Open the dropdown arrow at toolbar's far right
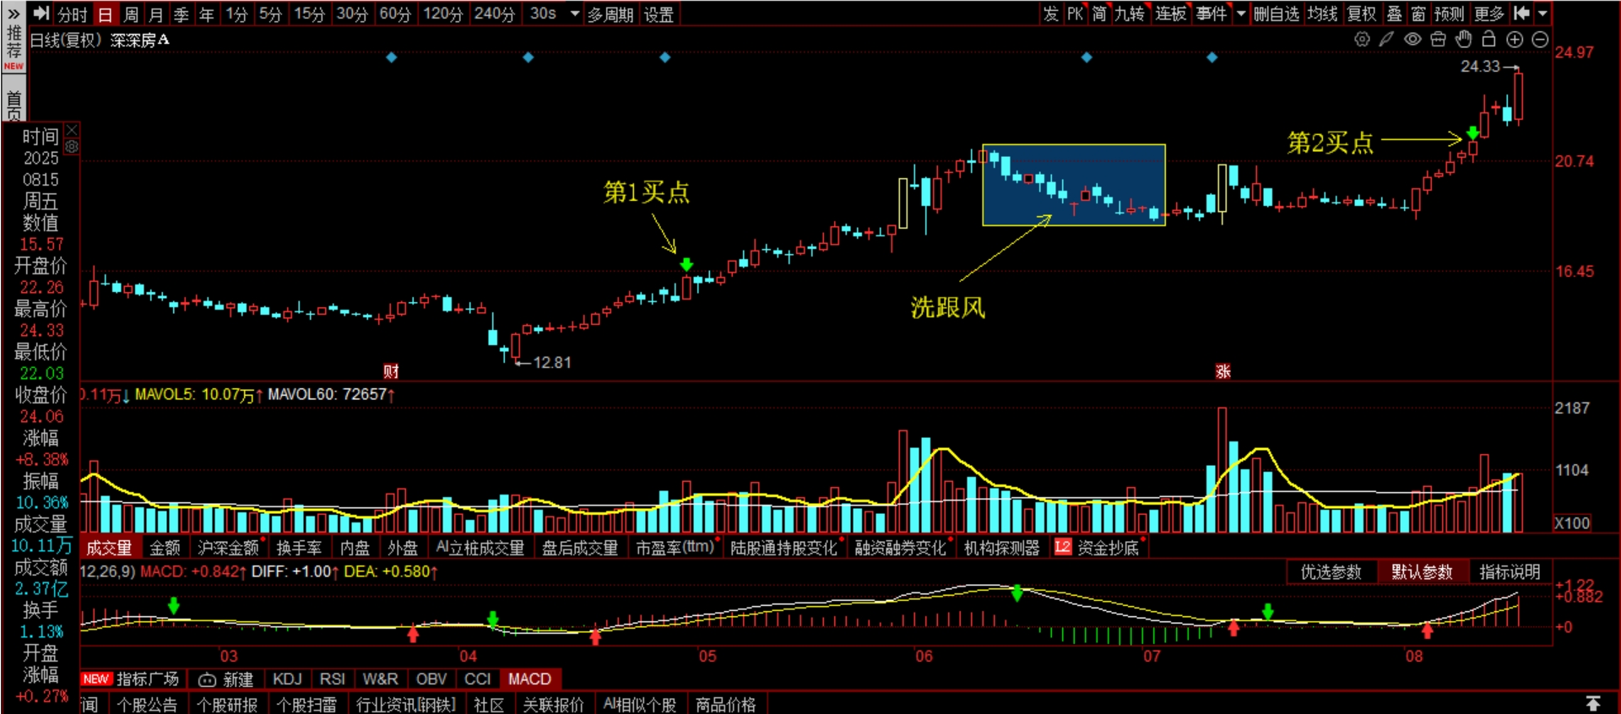 [x=1542, y=14]
